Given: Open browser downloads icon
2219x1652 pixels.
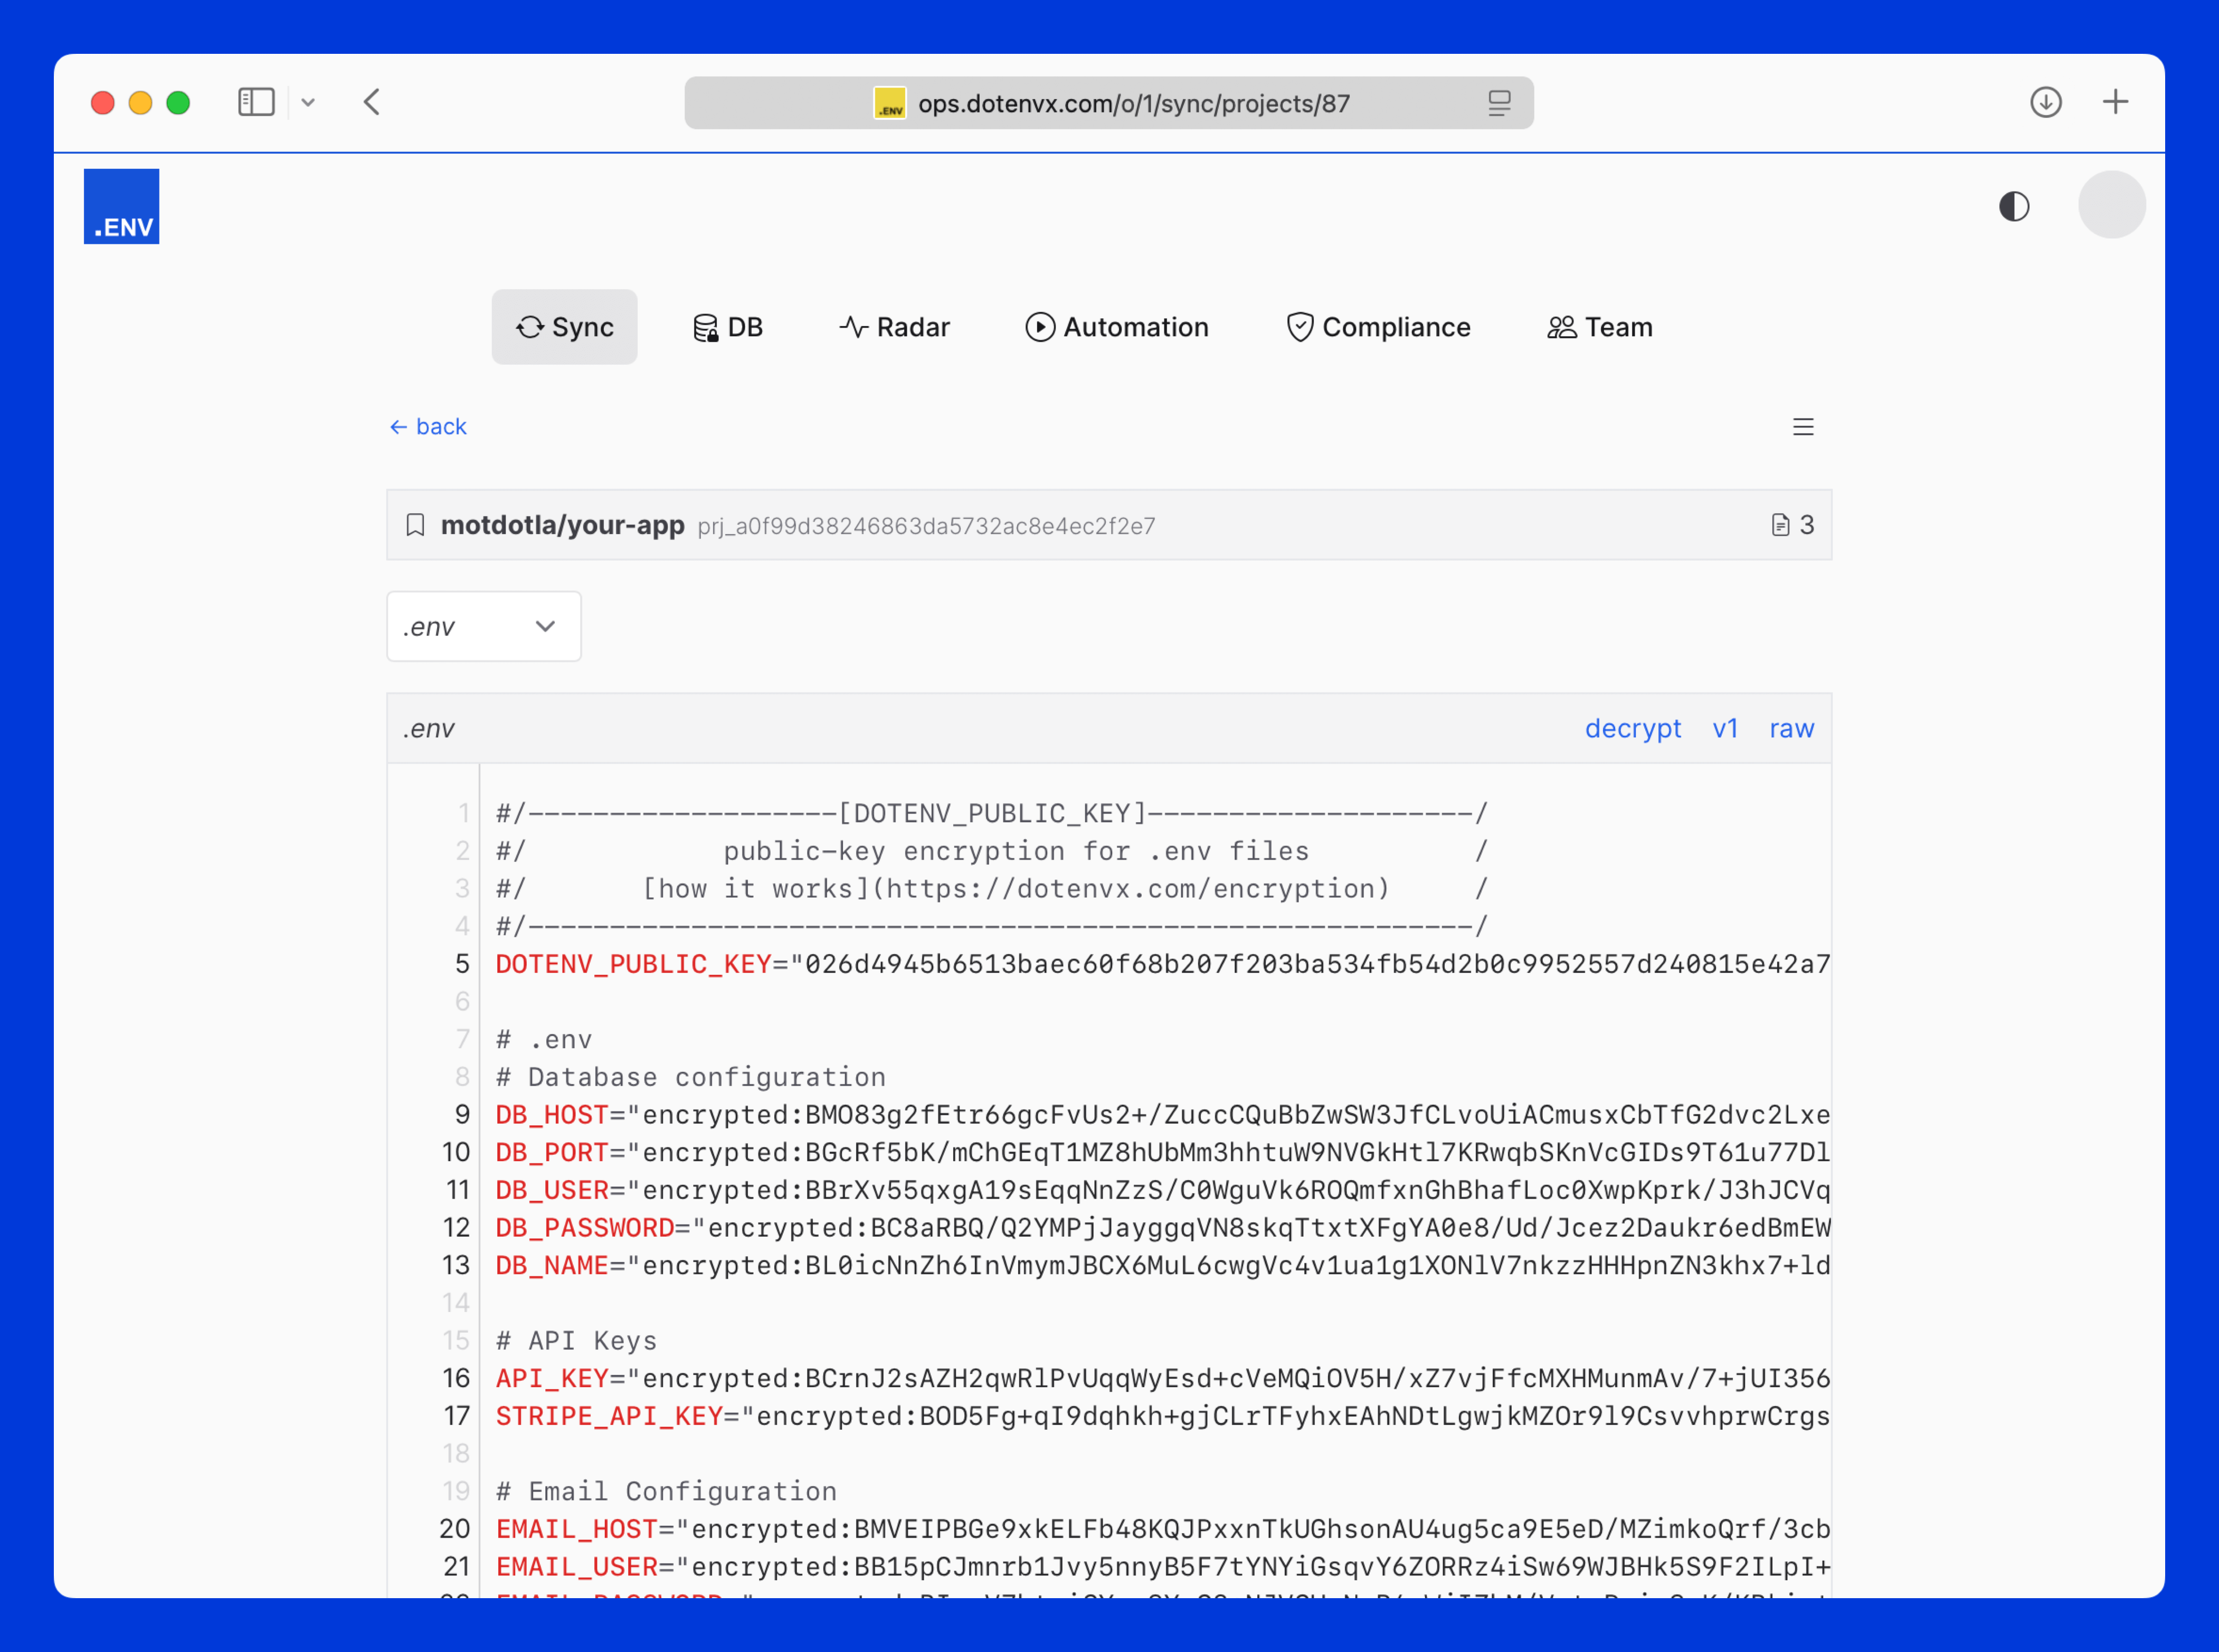Looking at the screenshot, I should (2045, 102).
